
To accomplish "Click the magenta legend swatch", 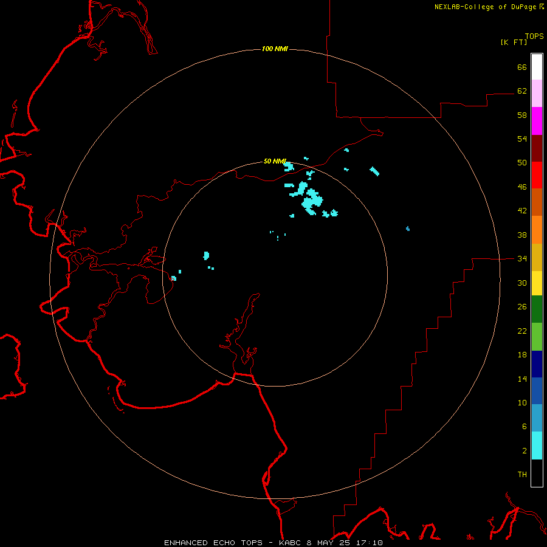I will pyautogui.click(x=537, y=121).
